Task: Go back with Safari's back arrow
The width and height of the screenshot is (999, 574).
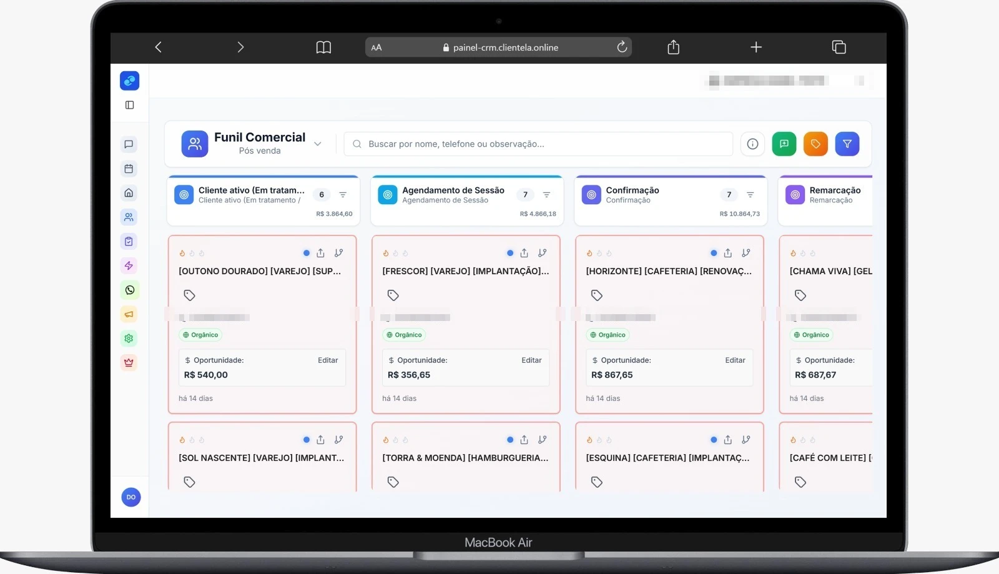Action: tap(158, 47)
